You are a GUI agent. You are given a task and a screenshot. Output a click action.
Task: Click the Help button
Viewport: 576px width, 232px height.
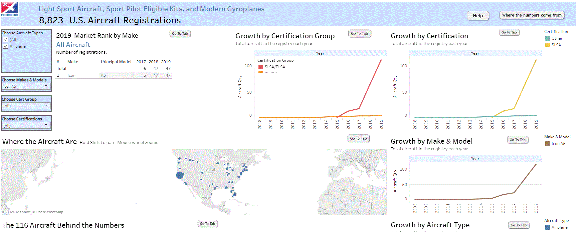tap(477, 16)
